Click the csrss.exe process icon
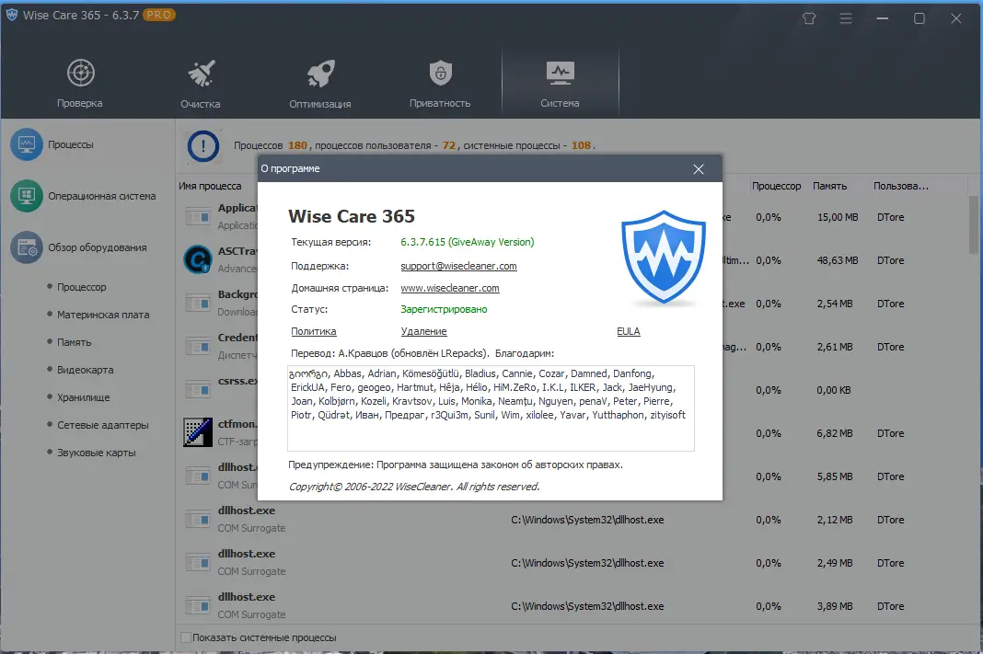This screenshot has width=983, height=654. pyautogui.click(x=198, y=390)
